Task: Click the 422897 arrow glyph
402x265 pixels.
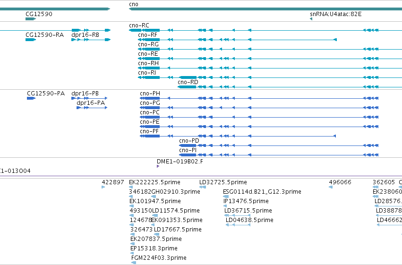Action: point(103,188)
